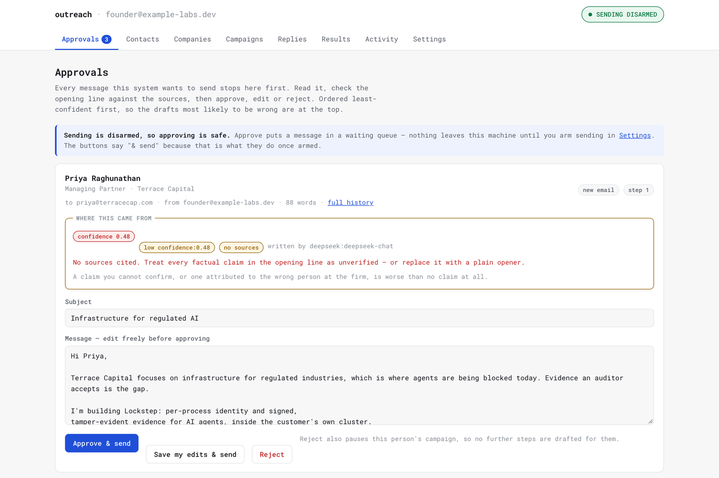This screenshot has width=719, height=478.
Task: Click Save my edits & send
Action: tap(195, 455)
